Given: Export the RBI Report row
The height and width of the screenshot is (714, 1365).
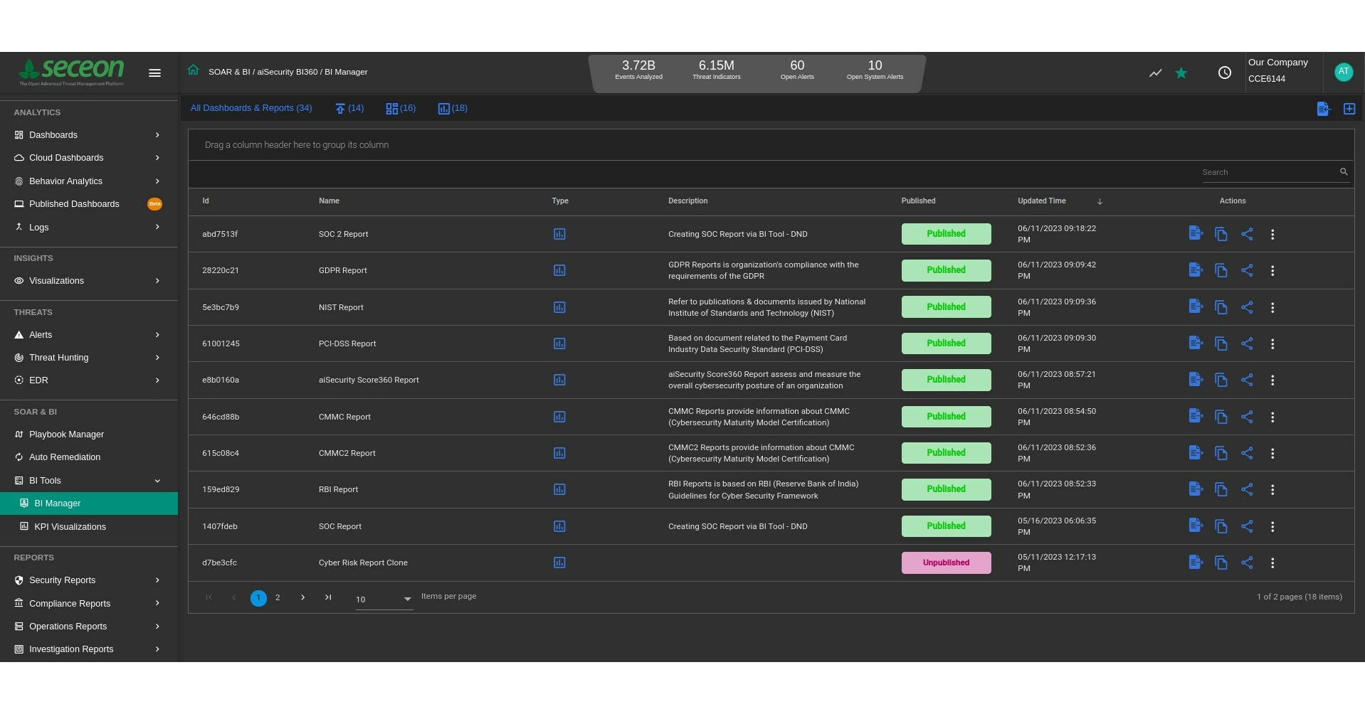Looking at the screenshot, I should point(1196,489).
